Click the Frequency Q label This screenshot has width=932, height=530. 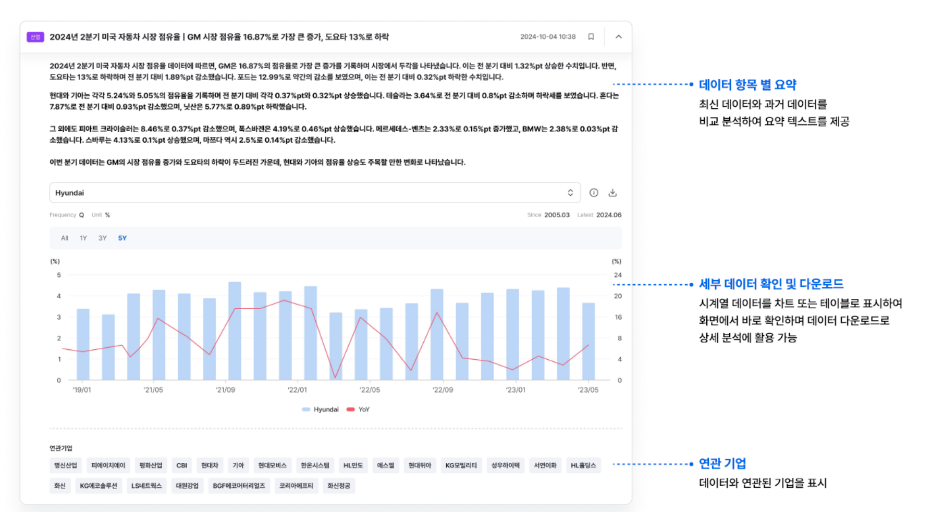(67, 214)
